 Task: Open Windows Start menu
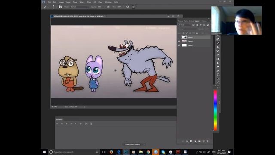click(x=44, y=152)
